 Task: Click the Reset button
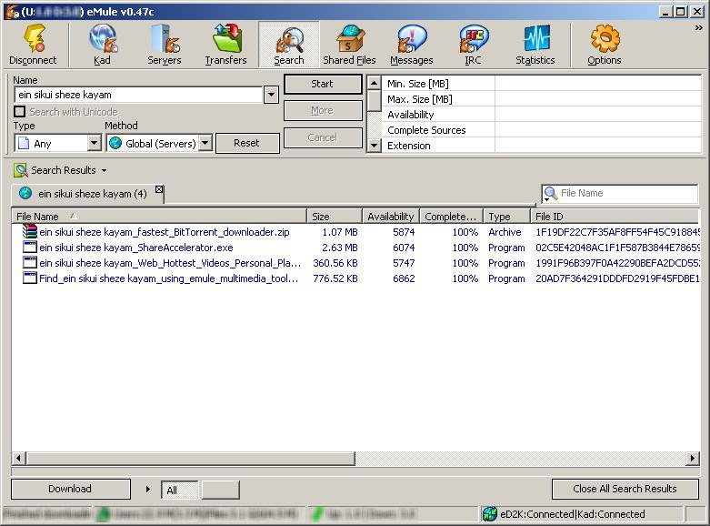[x=247, y=143]
